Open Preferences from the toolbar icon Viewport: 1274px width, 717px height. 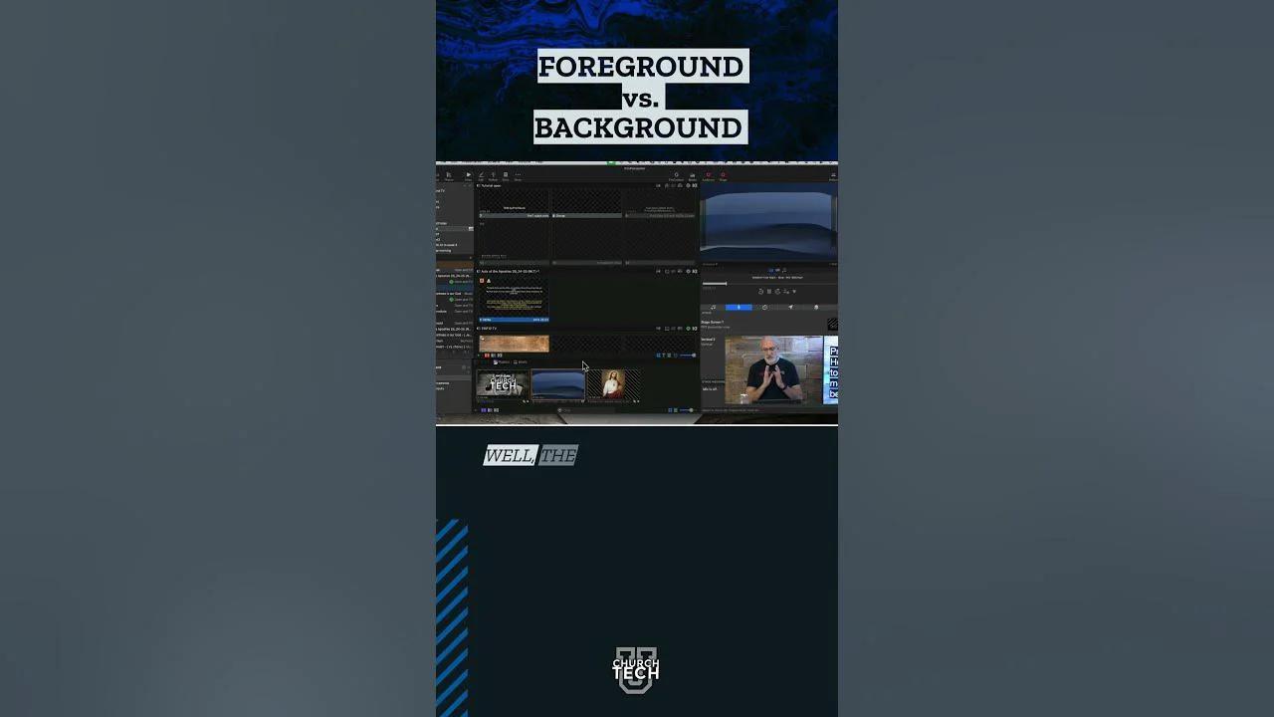click(833, 174)
